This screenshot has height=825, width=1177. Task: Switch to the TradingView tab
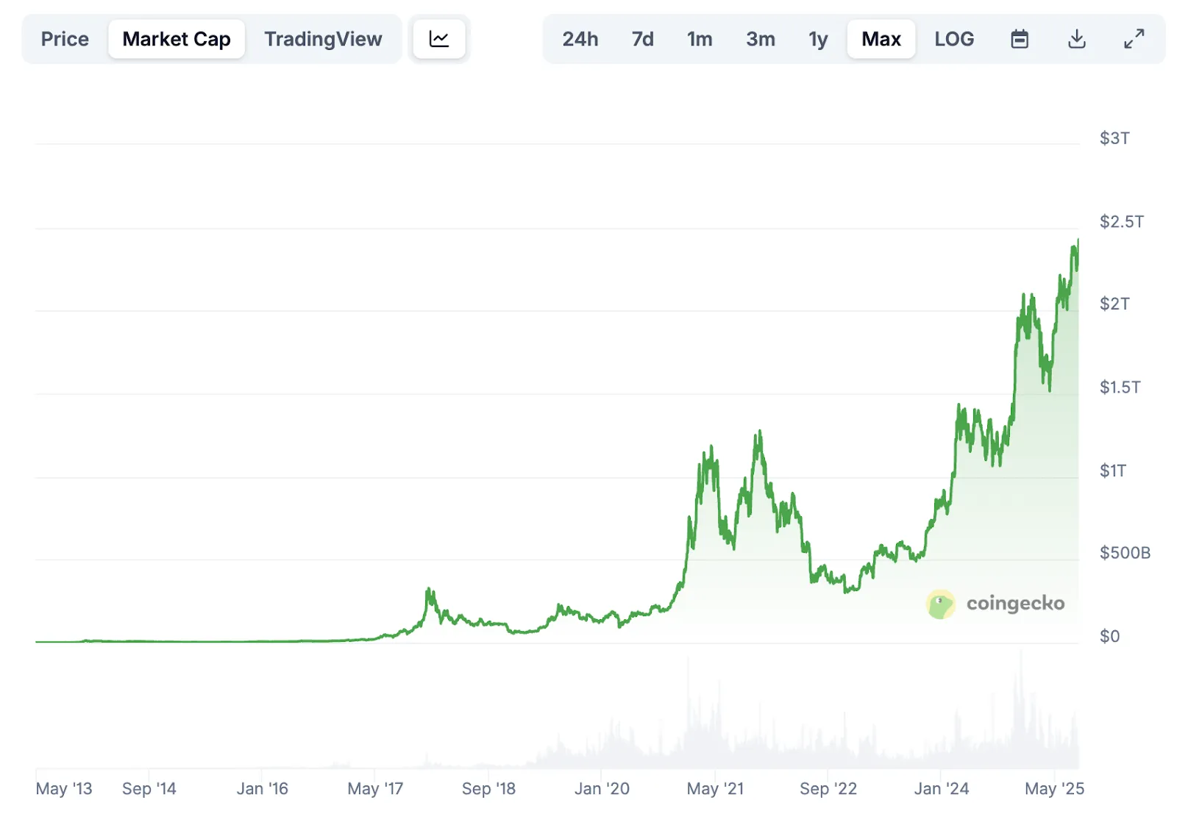[323, 39]
